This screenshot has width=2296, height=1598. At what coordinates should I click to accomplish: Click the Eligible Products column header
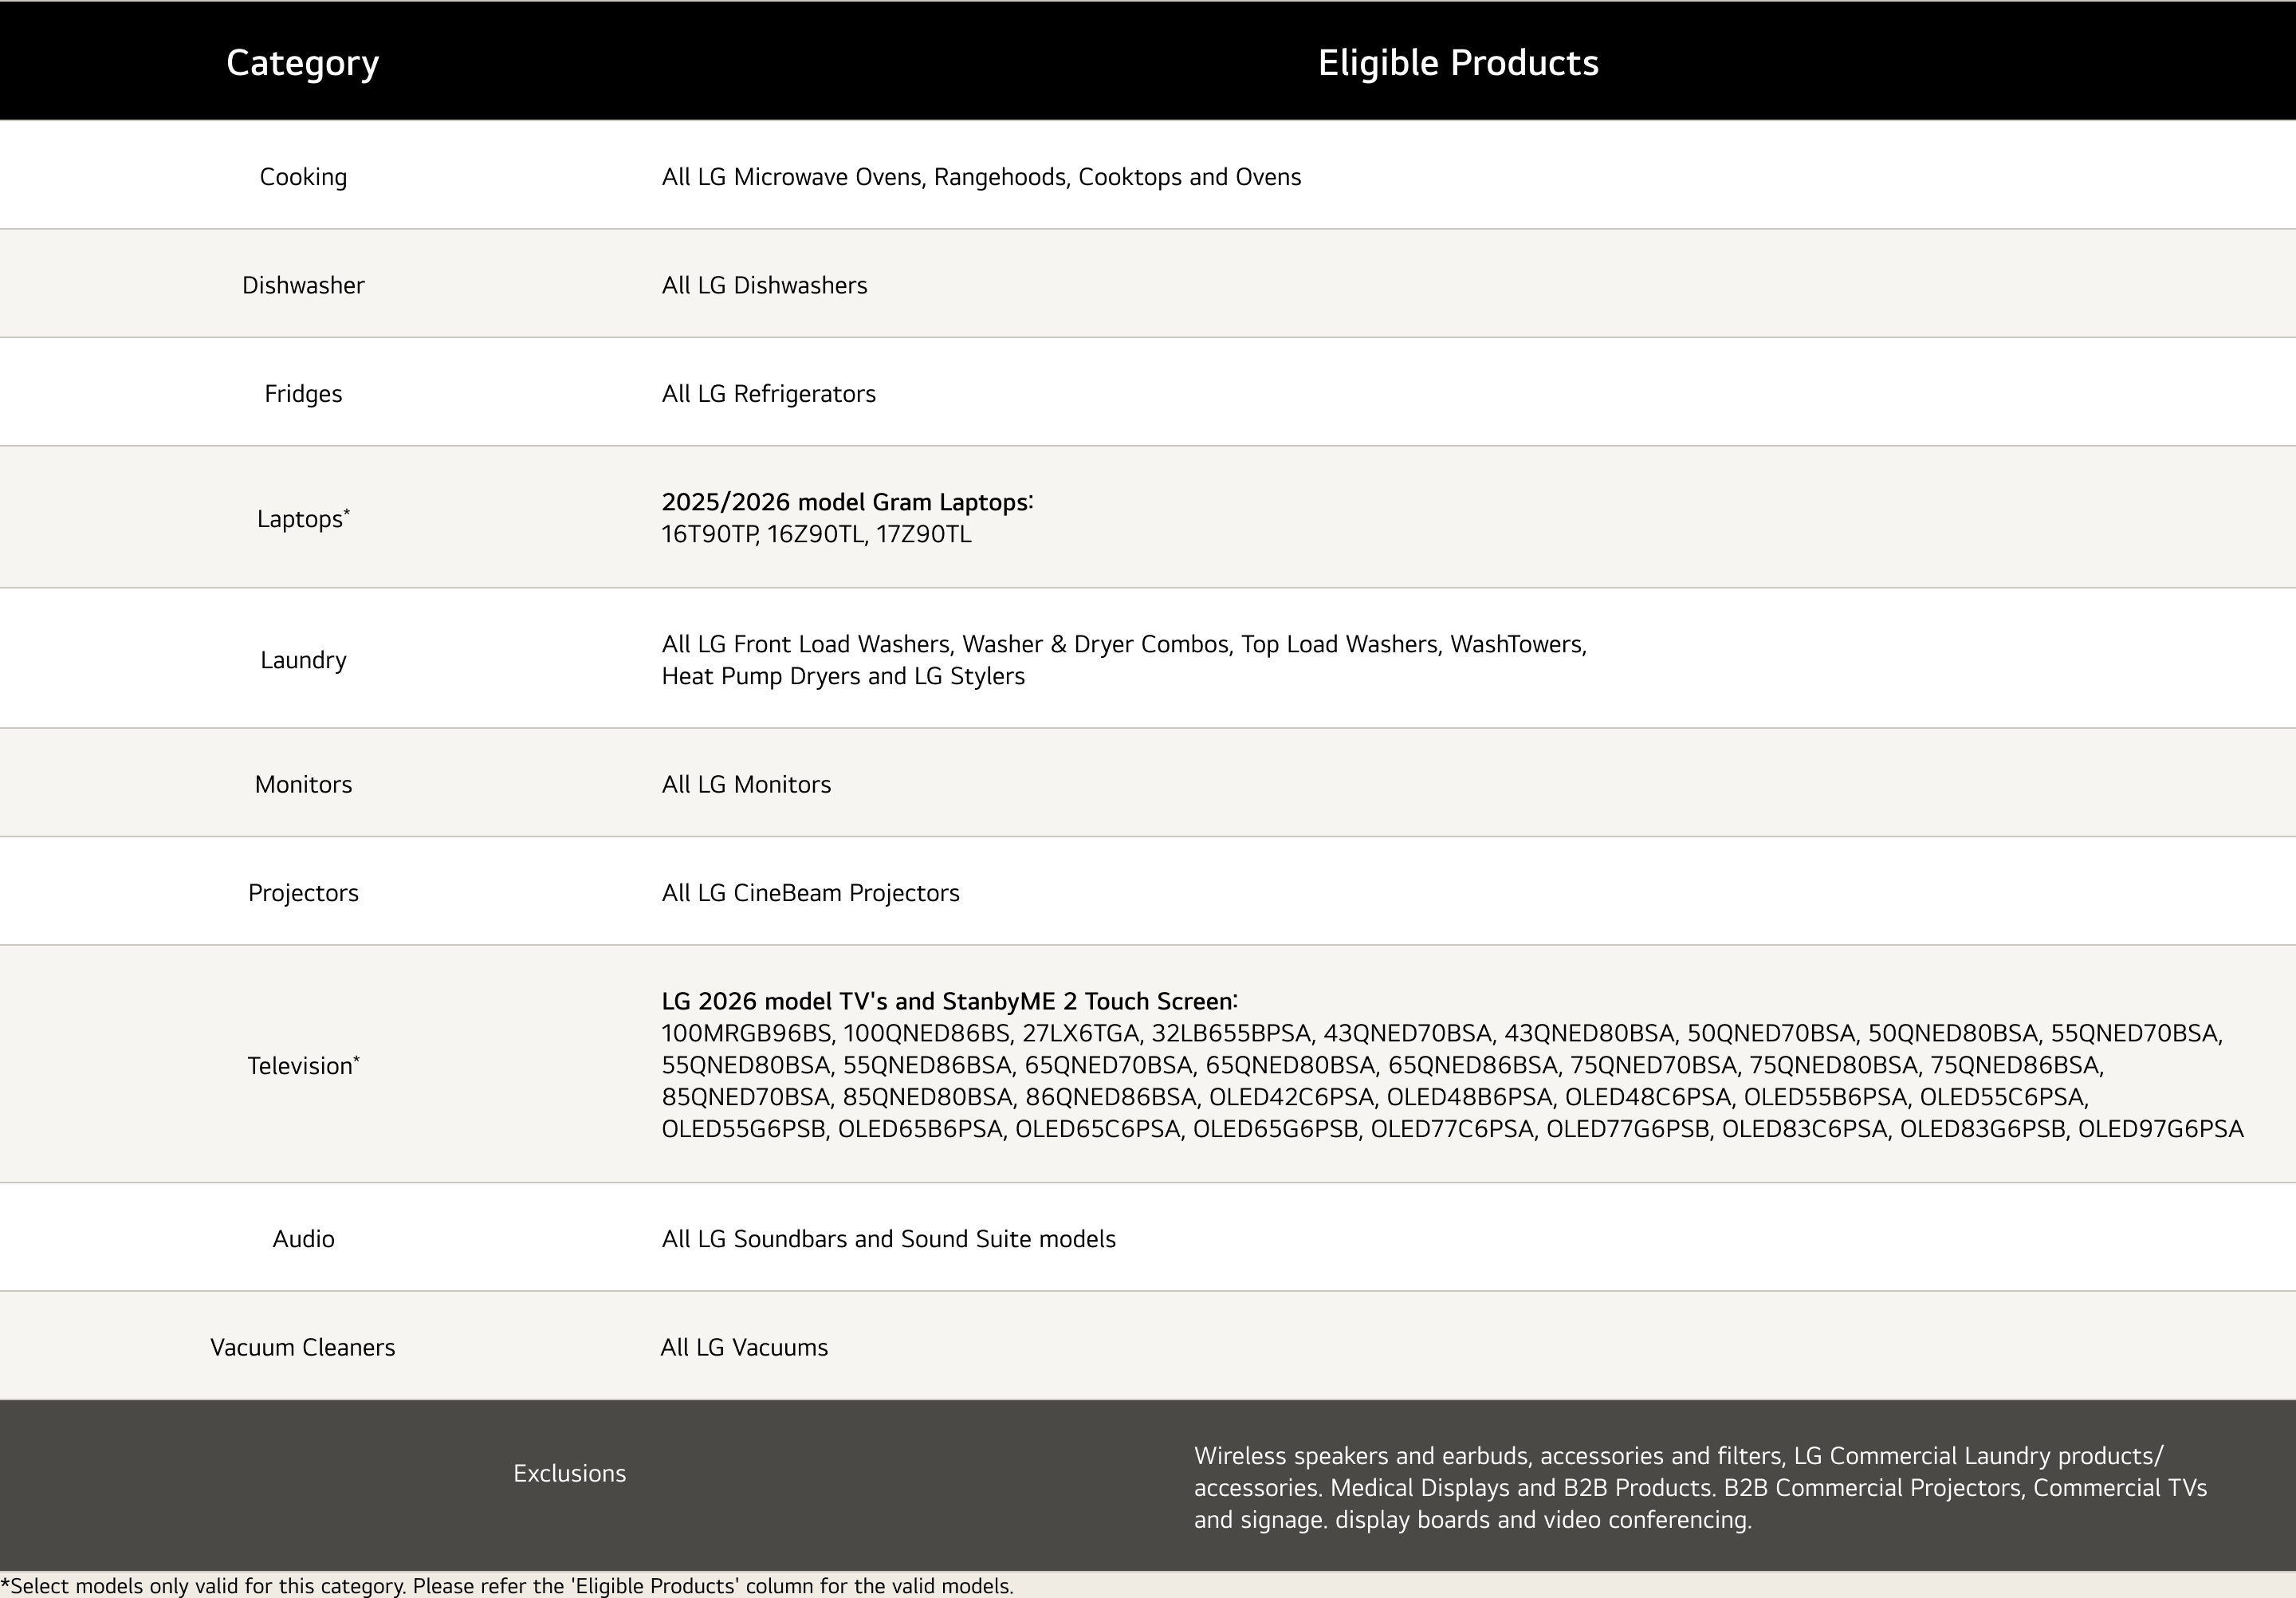[x=1457, y=63]
